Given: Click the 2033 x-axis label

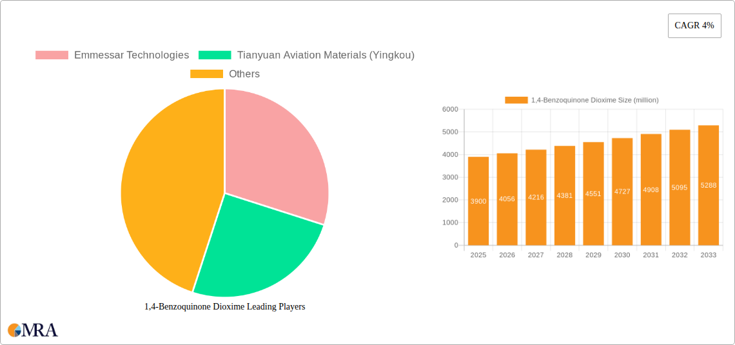Looking at the screenshot, I should pos(709,255).
